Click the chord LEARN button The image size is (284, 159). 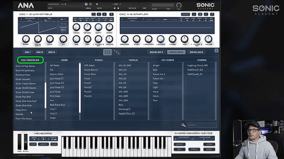pyautogui.click(x=209, y=144)
